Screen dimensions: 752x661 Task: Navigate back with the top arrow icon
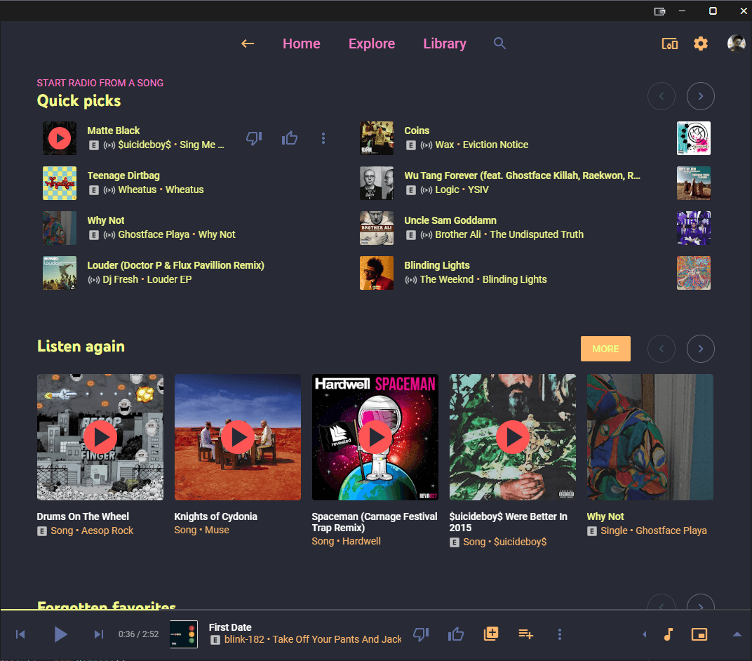(x=248, y=43)
